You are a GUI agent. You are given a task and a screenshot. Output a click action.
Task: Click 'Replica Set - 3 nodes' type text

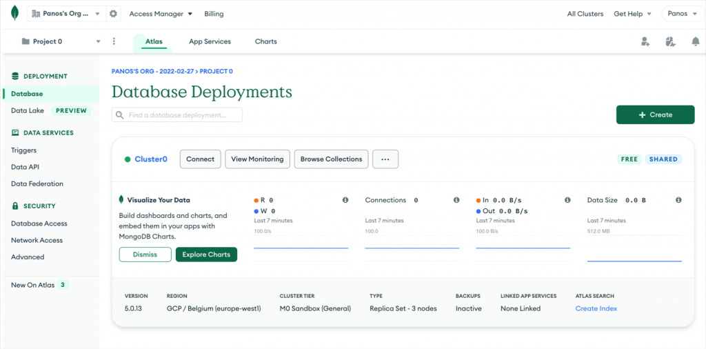click(x=403, y=308)
